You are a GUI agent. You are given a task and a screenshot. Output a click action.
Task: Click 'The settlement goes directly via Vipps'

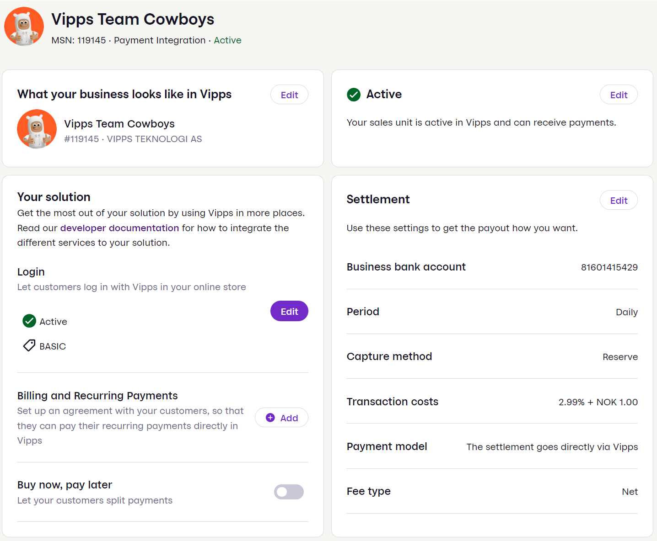(x=552, y=447)
